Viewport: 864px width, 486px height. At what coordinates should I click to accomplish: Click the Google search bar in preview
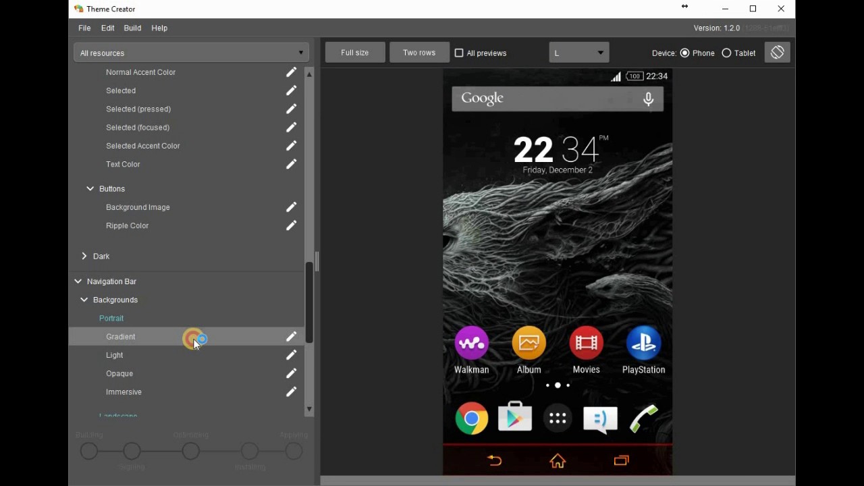[558, 99]
